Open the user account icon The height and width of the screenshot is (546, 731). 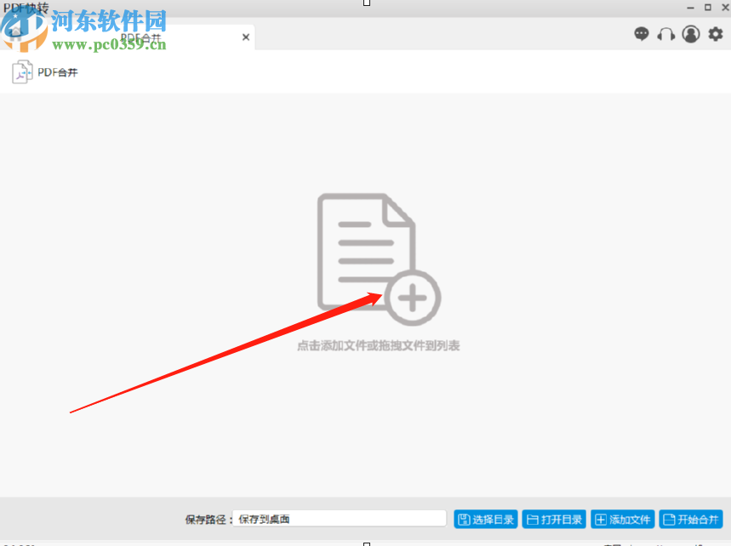click(691, 34)
